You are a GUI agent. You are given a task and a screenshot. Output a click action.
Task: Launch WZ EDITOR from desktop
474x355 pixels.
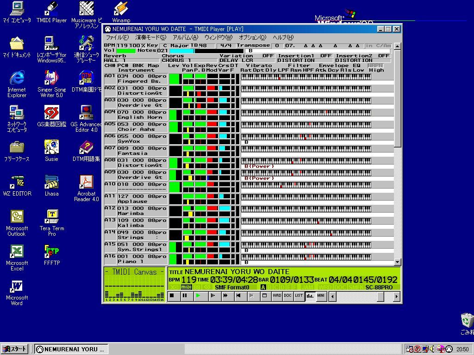[x=17, y=185]
